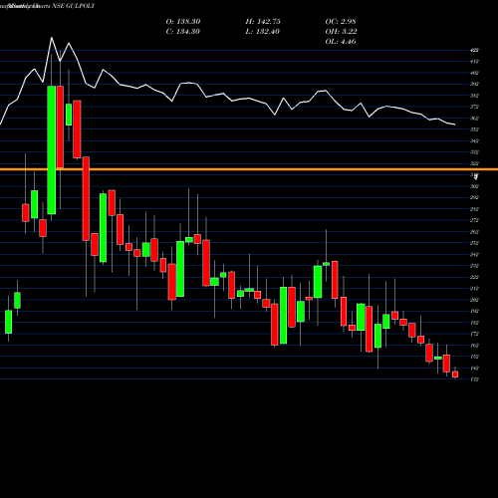Click the 372 price axis label
The width and height of the screenshot is (498, 498).
[474, 107]
